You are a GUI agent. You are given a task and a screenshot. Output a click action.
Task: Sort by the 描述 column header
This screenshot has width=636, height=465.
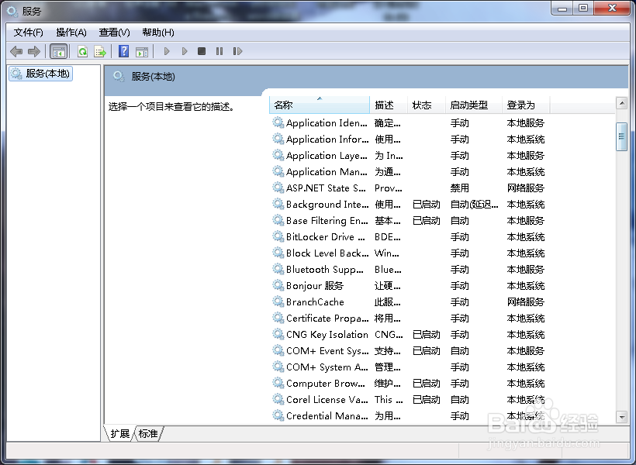click(x=389, y=105)
